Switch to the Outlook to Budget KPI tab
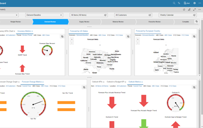Image resolution: width=203 pixels, height=128 pixels. point(115,82)
